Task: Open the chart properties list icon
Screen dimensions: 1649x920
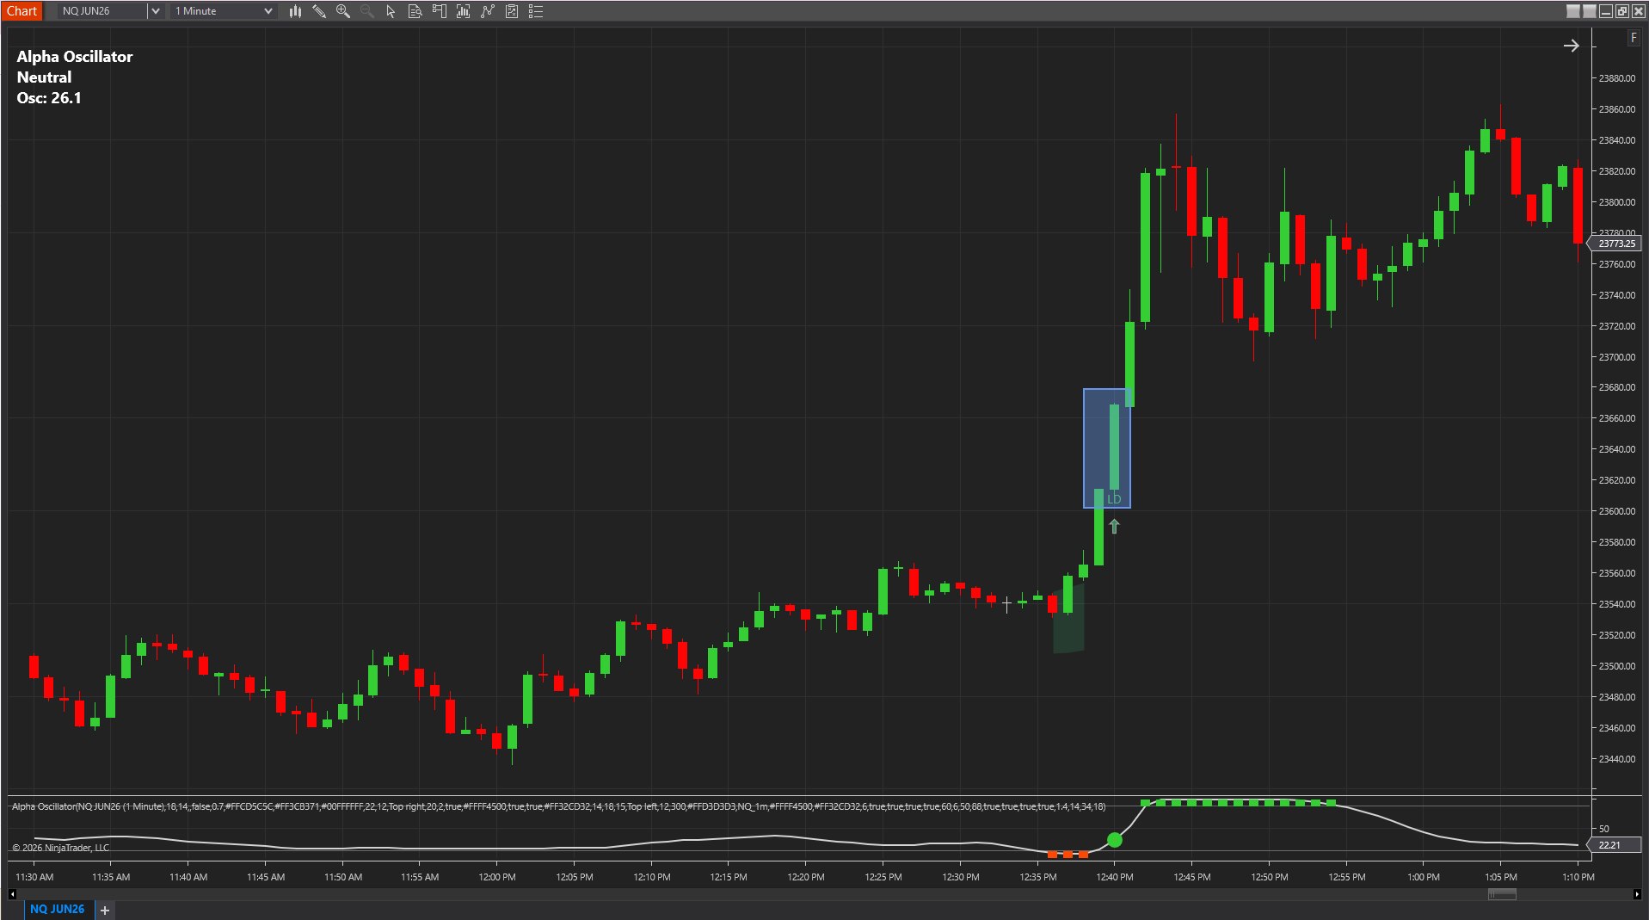Action: [536, 11]
